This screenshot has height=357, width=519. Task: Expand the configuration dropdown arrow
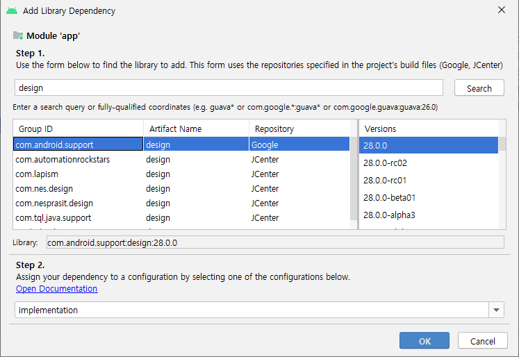[x=496, y=310]
